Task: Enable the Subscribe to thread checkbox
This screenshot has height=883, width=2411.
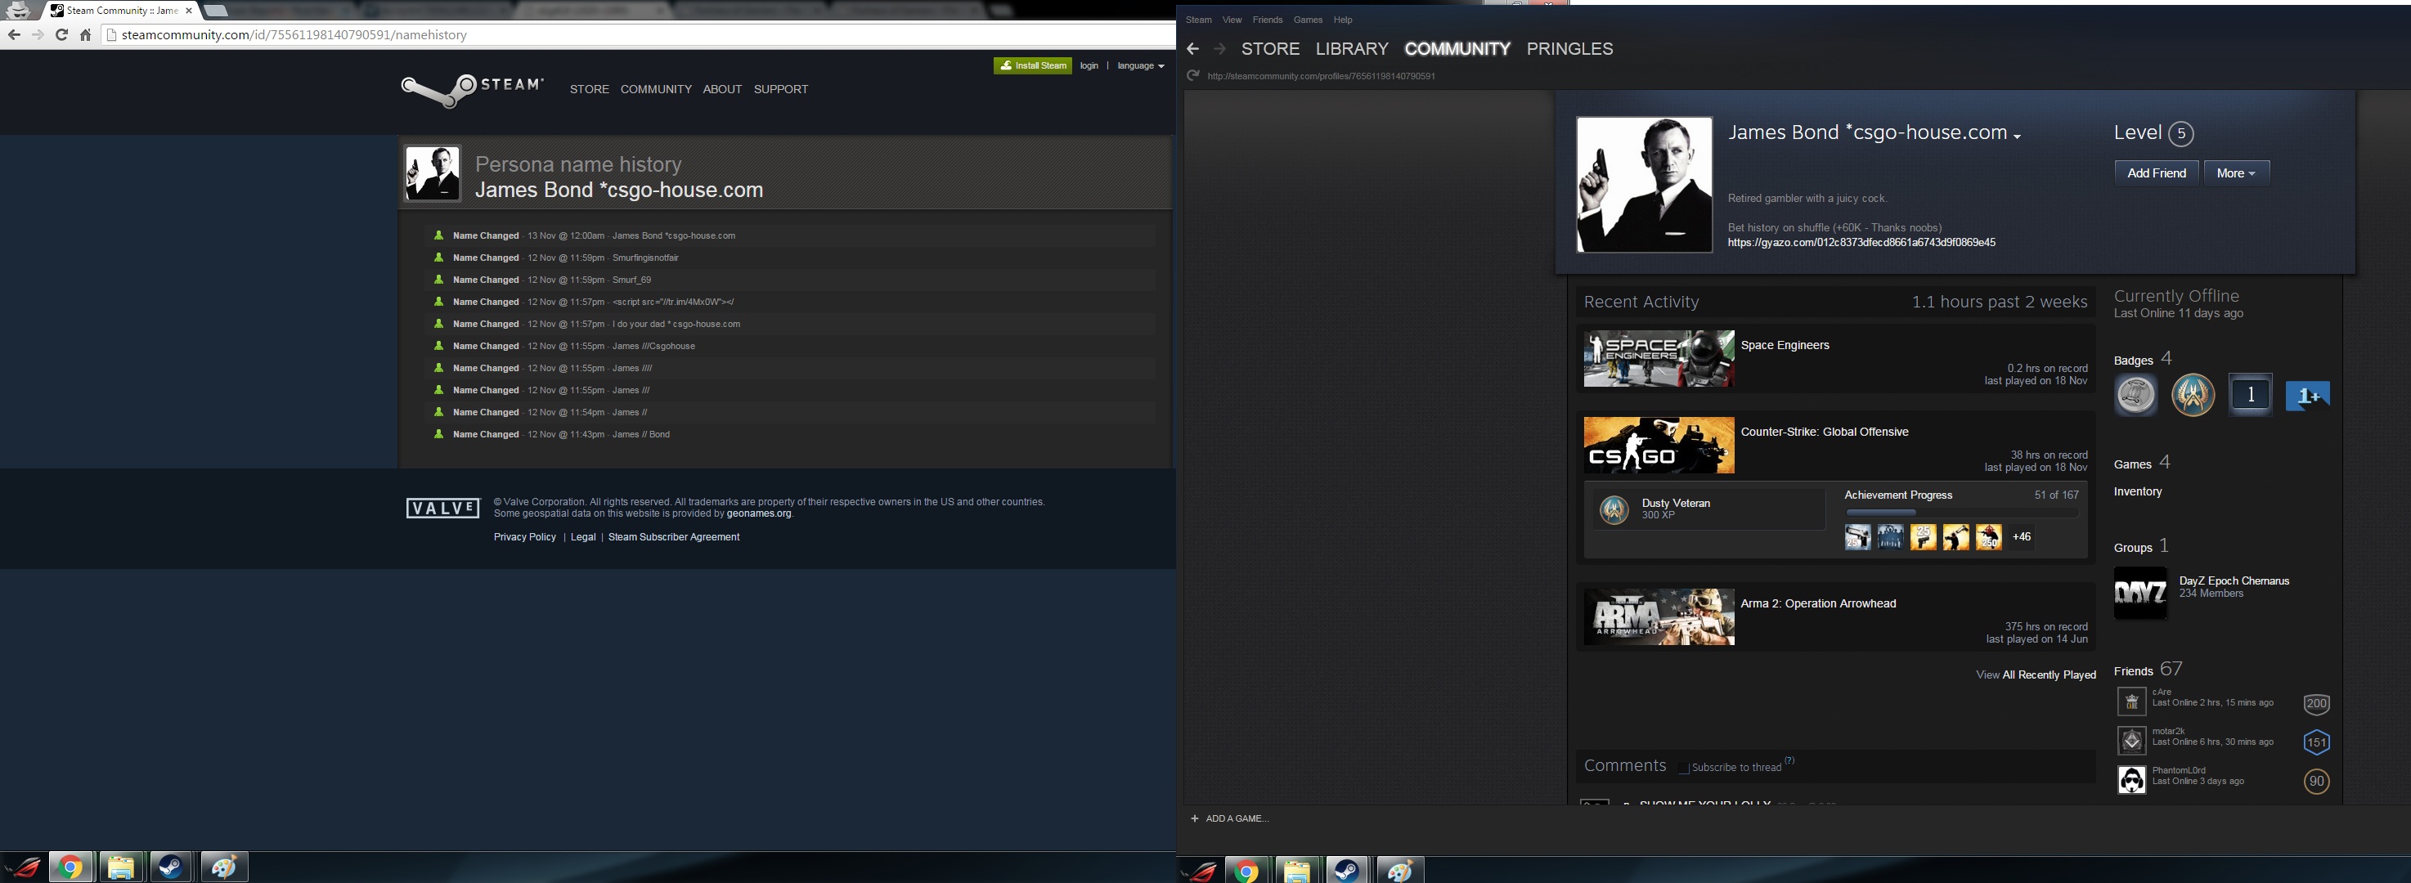Action: tap(1684, 768)
